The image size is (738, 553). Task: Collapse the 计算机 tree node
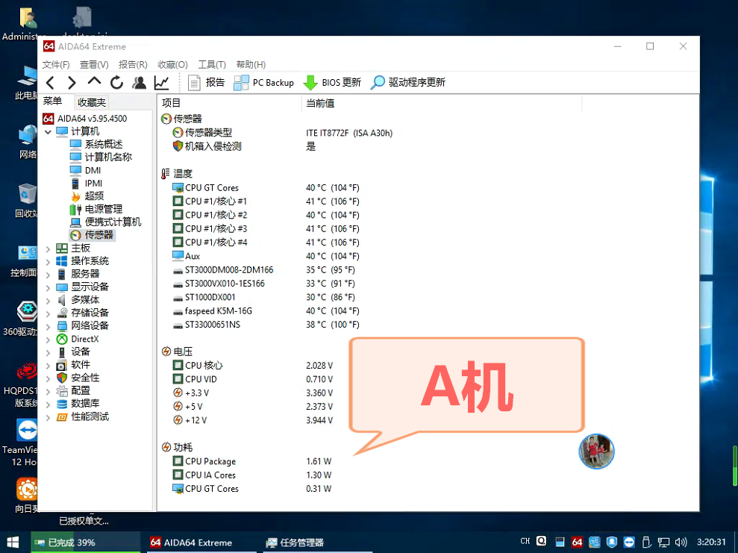pos(48,132)
